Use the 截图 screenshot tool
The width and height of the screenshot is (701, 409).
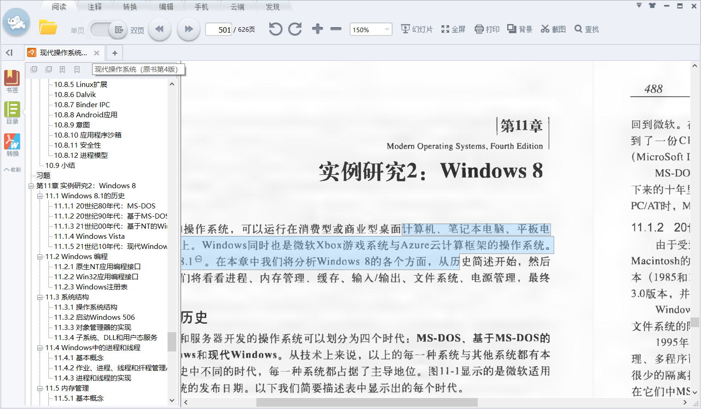[553, 29]
